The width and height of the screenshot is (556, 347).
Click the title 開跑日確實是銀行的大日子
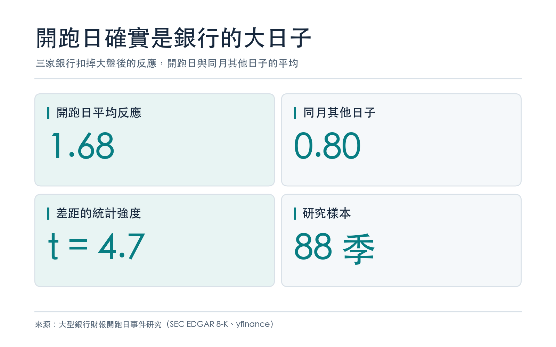click(x=173, y=38)
